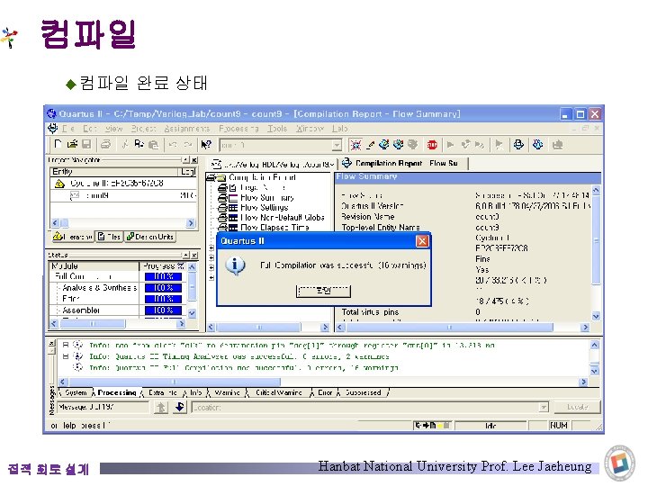Click the confirm button in Quartus II dialog
This screenshot has height=486, width=648.
323,291
